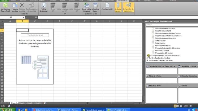Open the Name Box dropdown arrow
The image size is (198, 111).
click(x=23, y=17)
